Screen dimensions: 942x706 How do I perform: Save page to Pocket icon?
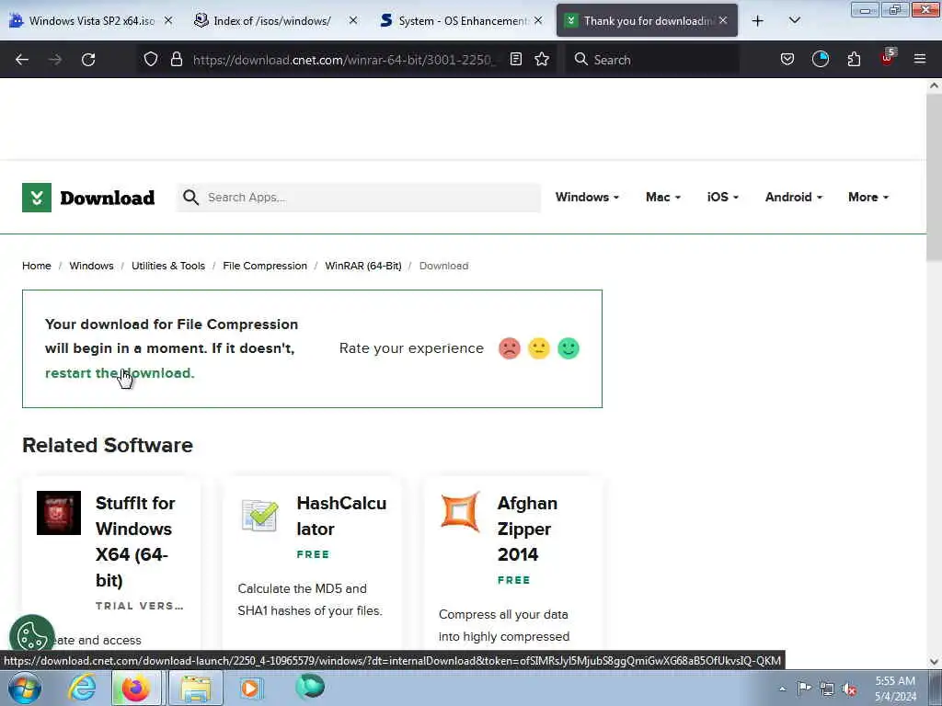(x=787, y=59)
